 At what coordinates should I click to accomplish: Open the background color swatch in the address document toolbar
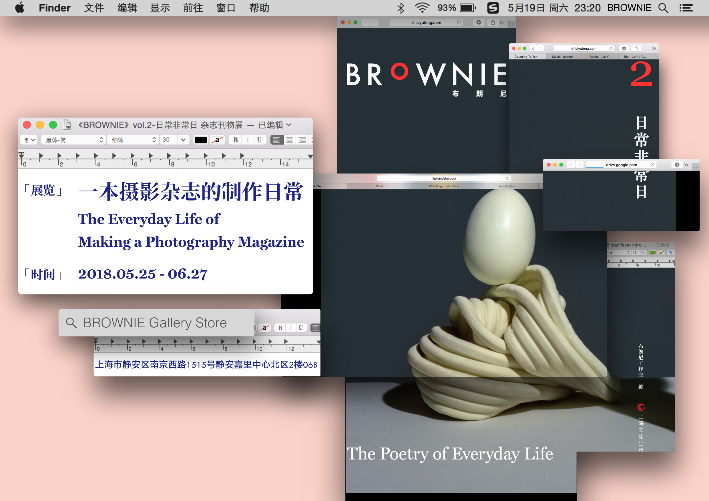pos(264,328)
